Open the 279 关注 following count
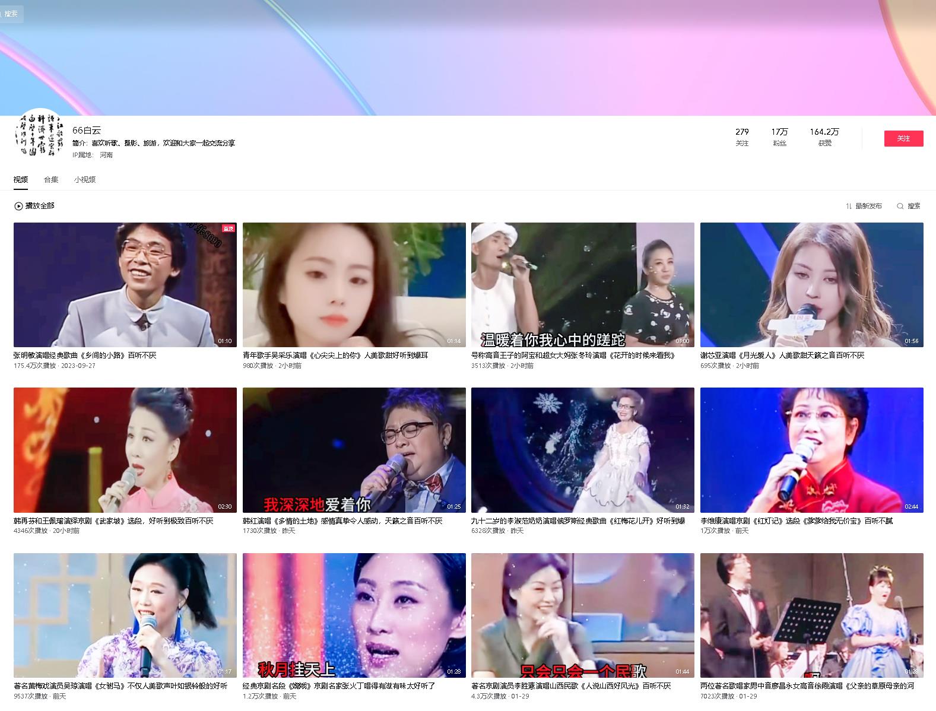The image size is (936, 711). coord(742,137)
